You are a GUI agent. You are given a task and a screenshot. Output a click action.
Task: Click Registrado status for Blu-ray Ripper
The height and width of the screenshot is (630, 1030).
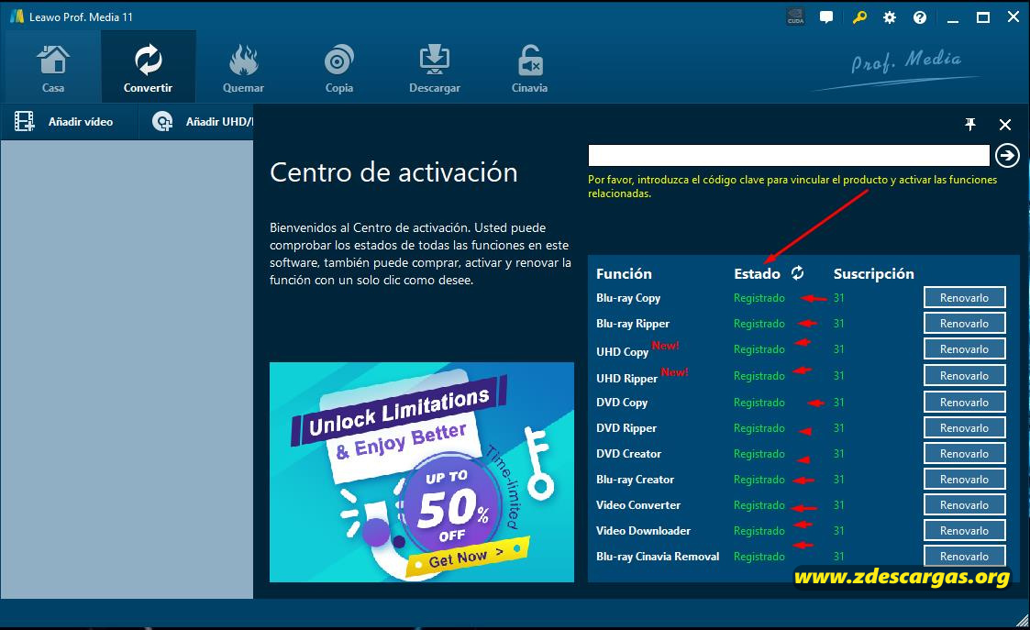point(759,323)
